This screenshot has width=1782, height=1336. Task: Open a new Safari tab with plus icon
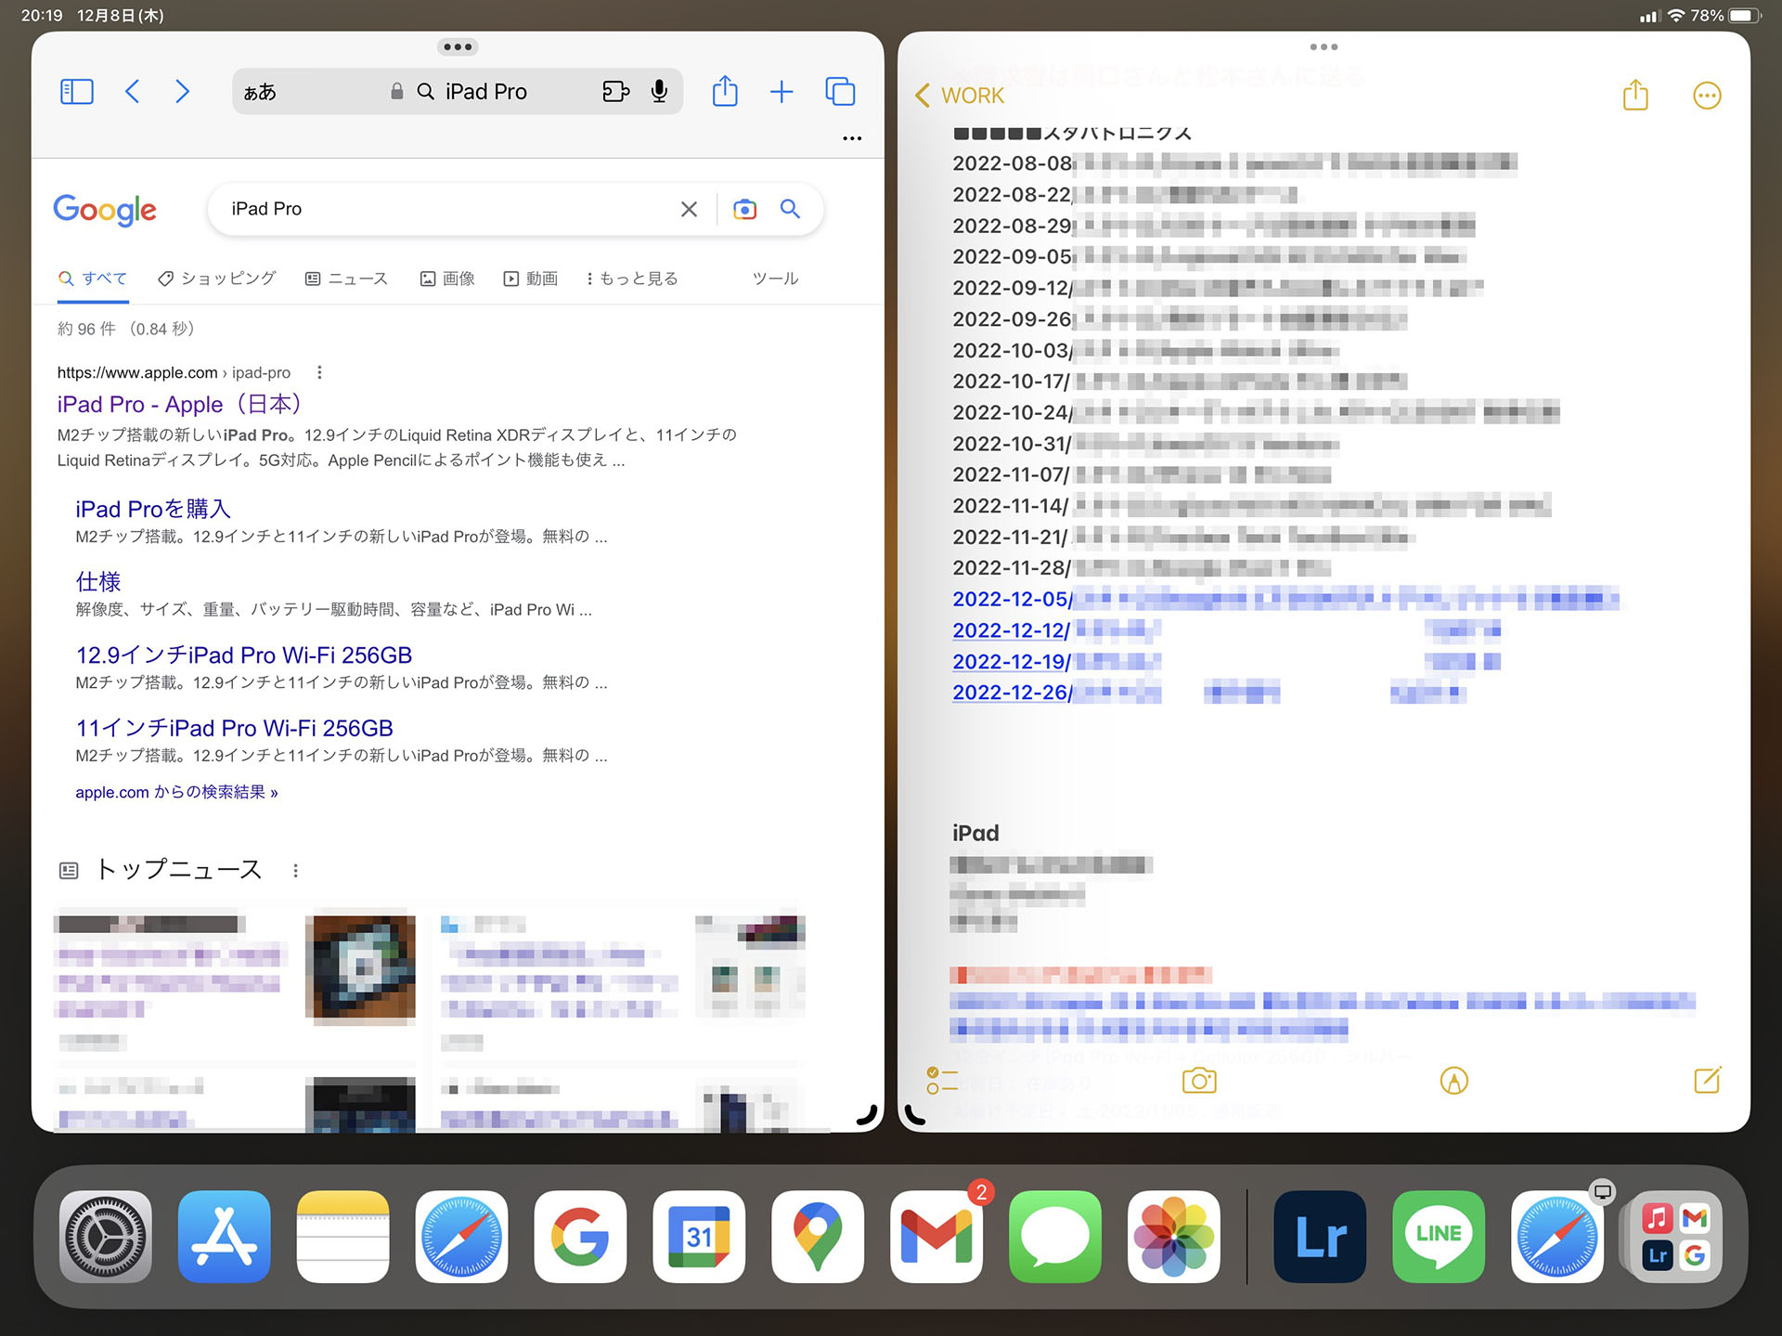[781, 91]
